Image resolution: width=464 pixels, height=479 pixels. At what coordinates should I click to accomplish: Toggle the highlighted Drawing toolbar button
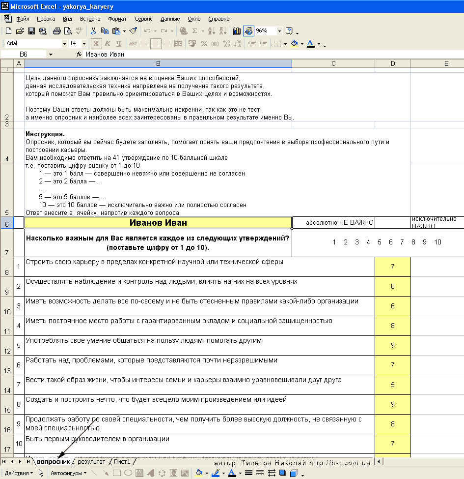[248, 31]
